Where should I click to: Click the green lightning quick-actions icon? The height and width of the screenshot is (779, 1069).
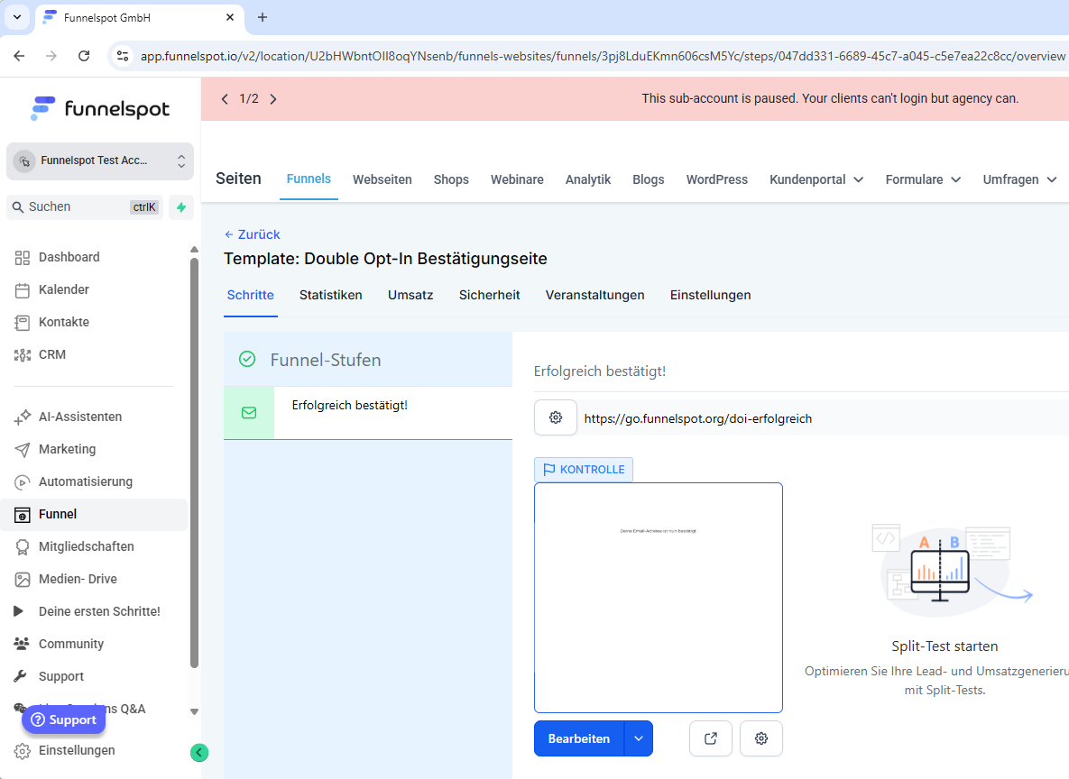(x=181, y=207)
